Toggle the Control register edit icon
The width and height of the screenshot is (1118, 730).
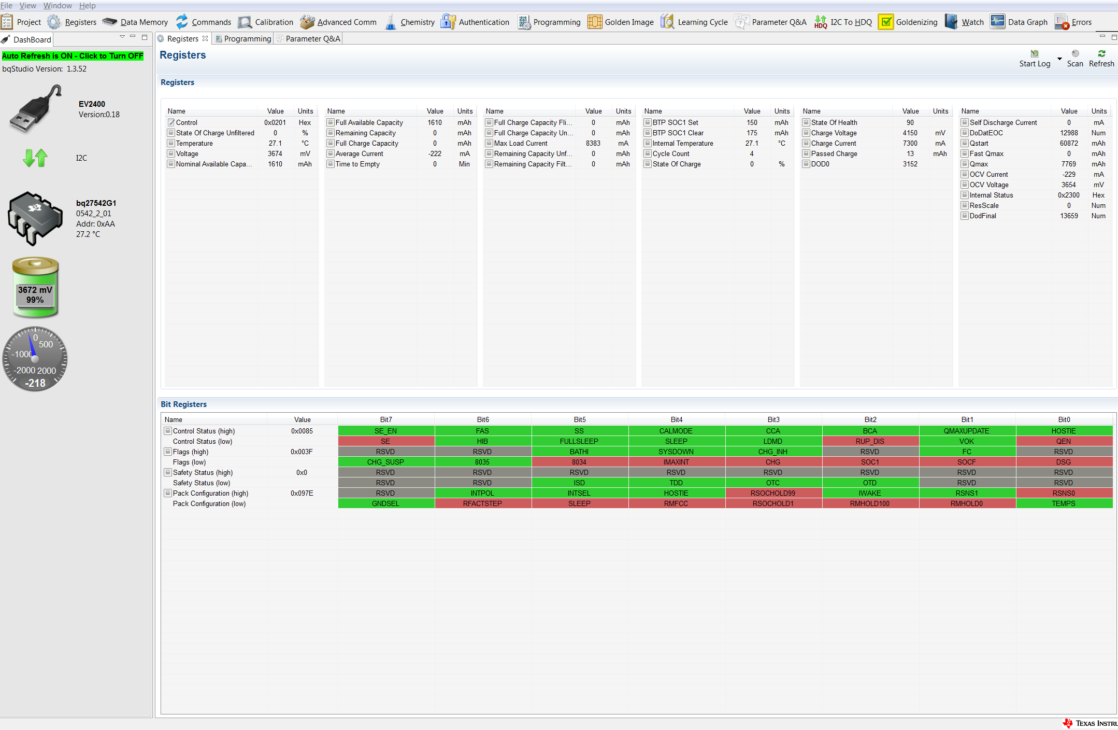[171, 122]
